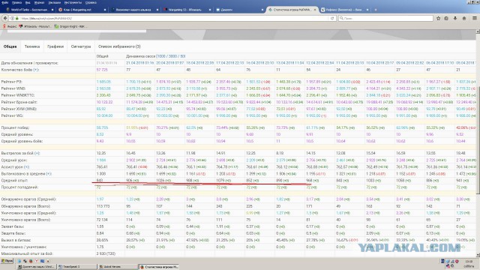The height and width of the screenshot is (270, 480).
Task: Close the World of Tanks browser tab
Action: tap(52, 10)
